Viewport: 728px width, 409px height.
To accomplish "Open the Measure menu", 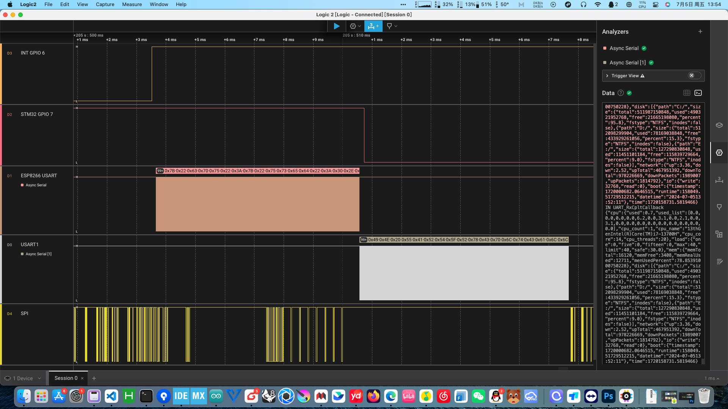I will point(132,5).
